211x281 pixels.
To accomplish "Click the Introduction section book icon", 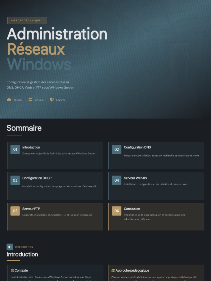I will 10,247.
